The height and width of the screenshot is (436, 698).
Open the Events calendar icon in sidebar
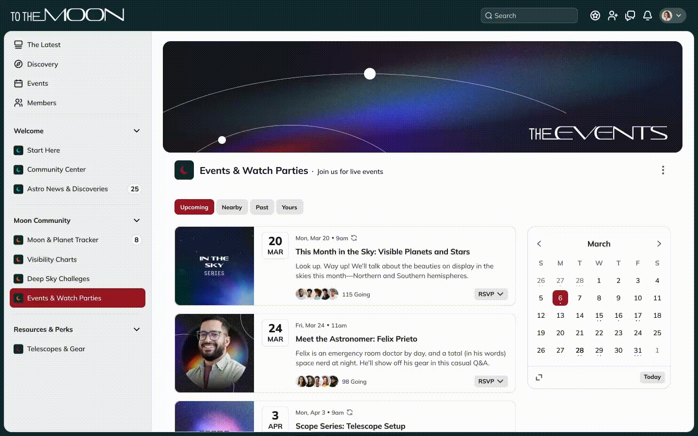pos(18,83)
